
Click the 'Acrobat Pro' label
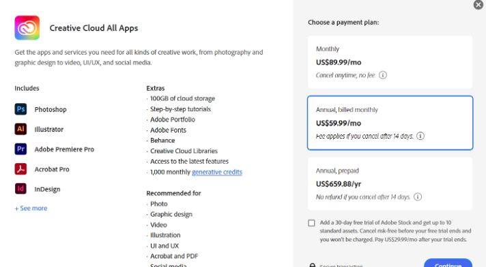[x=52, y=169]
